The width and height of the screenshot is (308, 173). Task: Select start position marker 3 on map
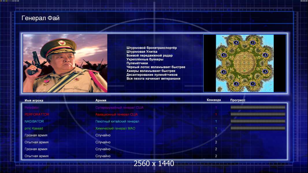(x=265, y=72)
